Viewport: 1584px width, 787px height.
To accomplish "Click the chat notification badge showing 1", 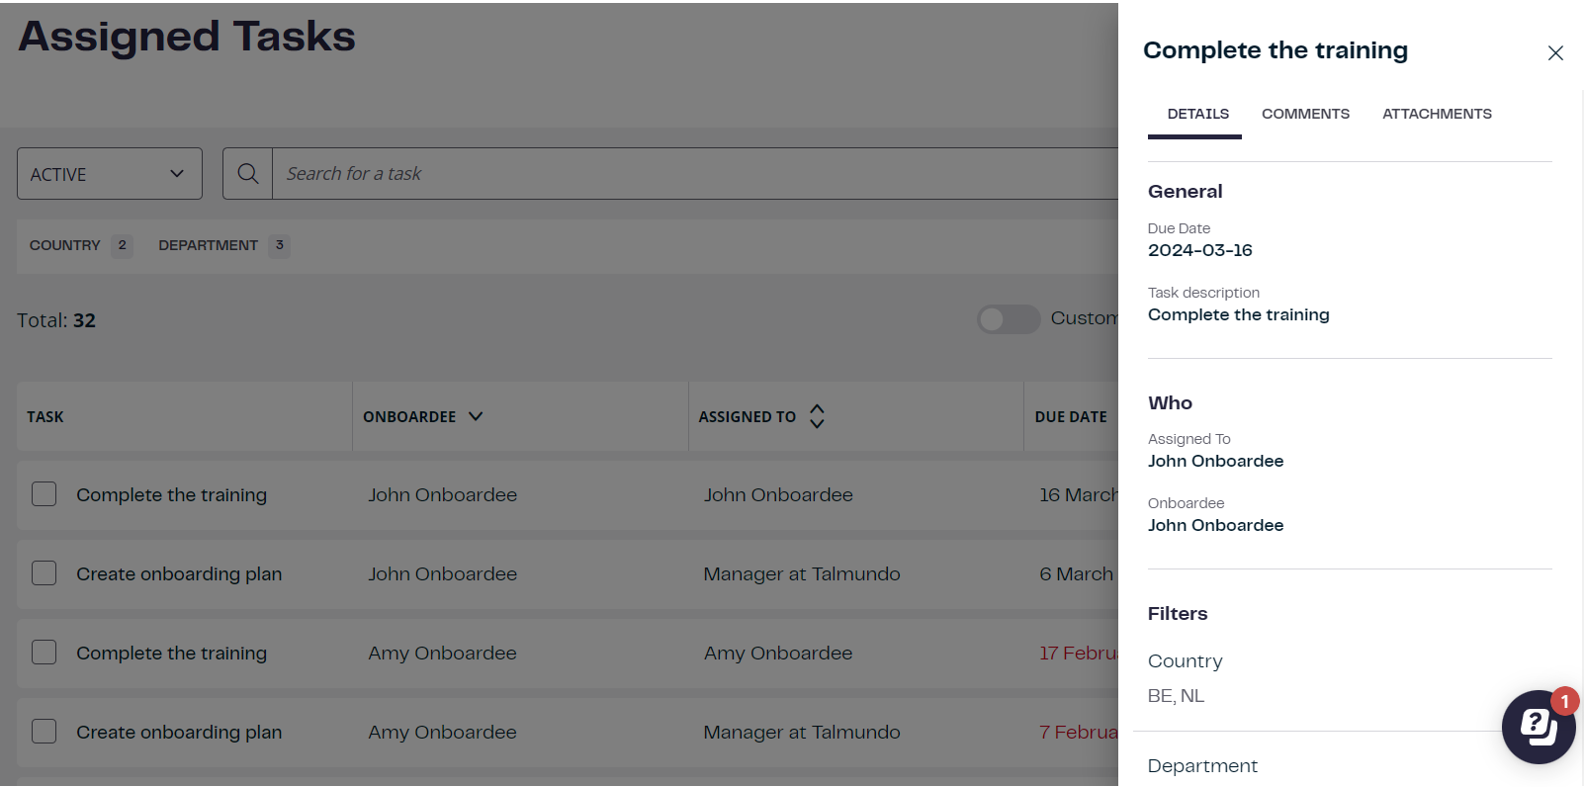I will point(1564,702).
